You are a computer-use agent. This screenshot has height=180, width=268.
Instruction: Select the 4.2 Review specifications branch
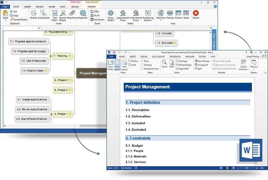click(x=32, y=110)
